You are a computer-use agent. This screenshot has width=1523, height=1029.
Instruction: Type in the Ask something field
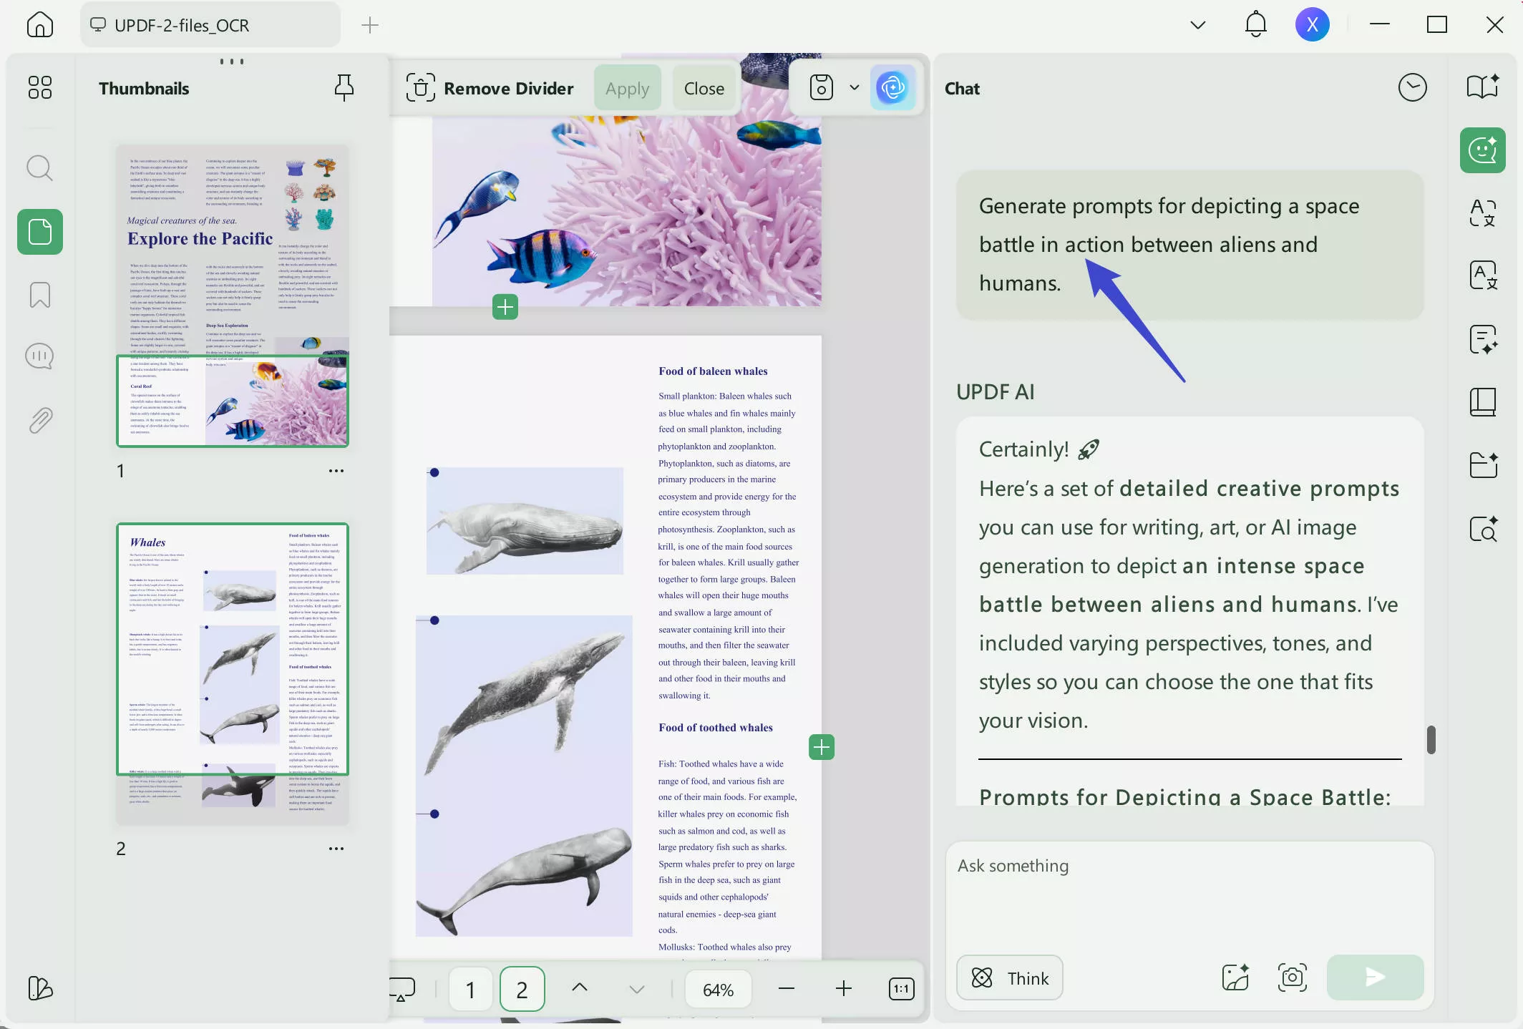(1188, 894)
